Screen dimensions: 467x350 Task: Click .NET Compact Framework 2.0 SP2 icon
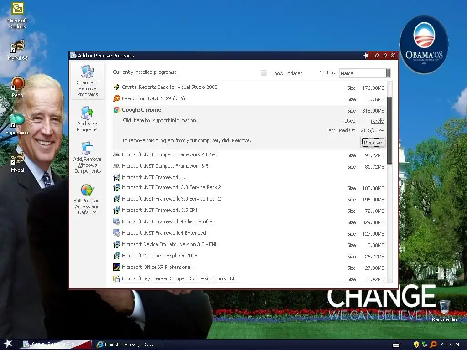click(x=116, y=154)
